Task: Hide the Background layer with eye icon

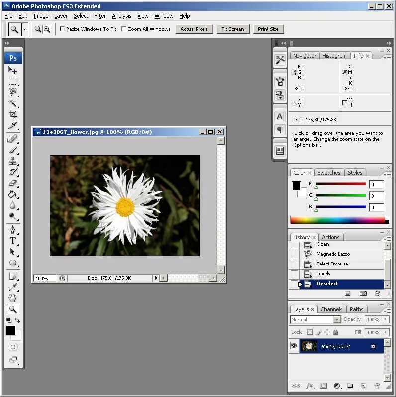Action: tap(294, 346)
